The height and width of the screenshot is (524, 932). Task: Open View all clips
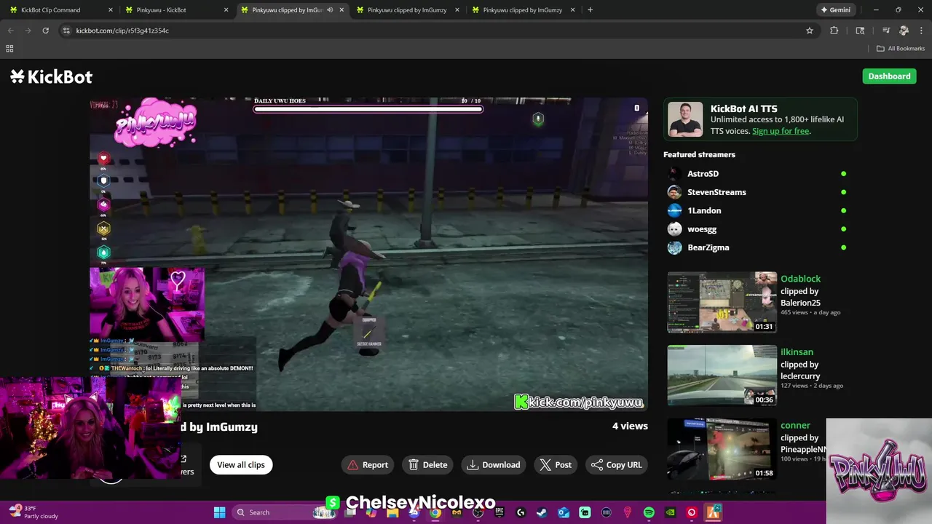click(241, 465)
